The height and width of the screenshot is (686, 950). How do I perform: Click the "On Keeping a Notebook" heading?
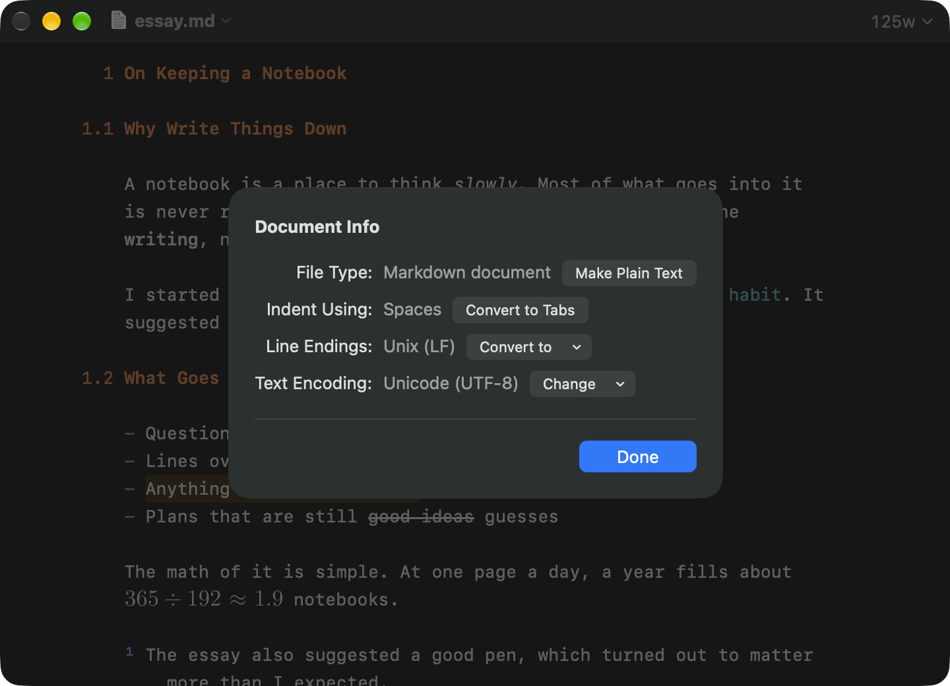[x=235, y=73]
